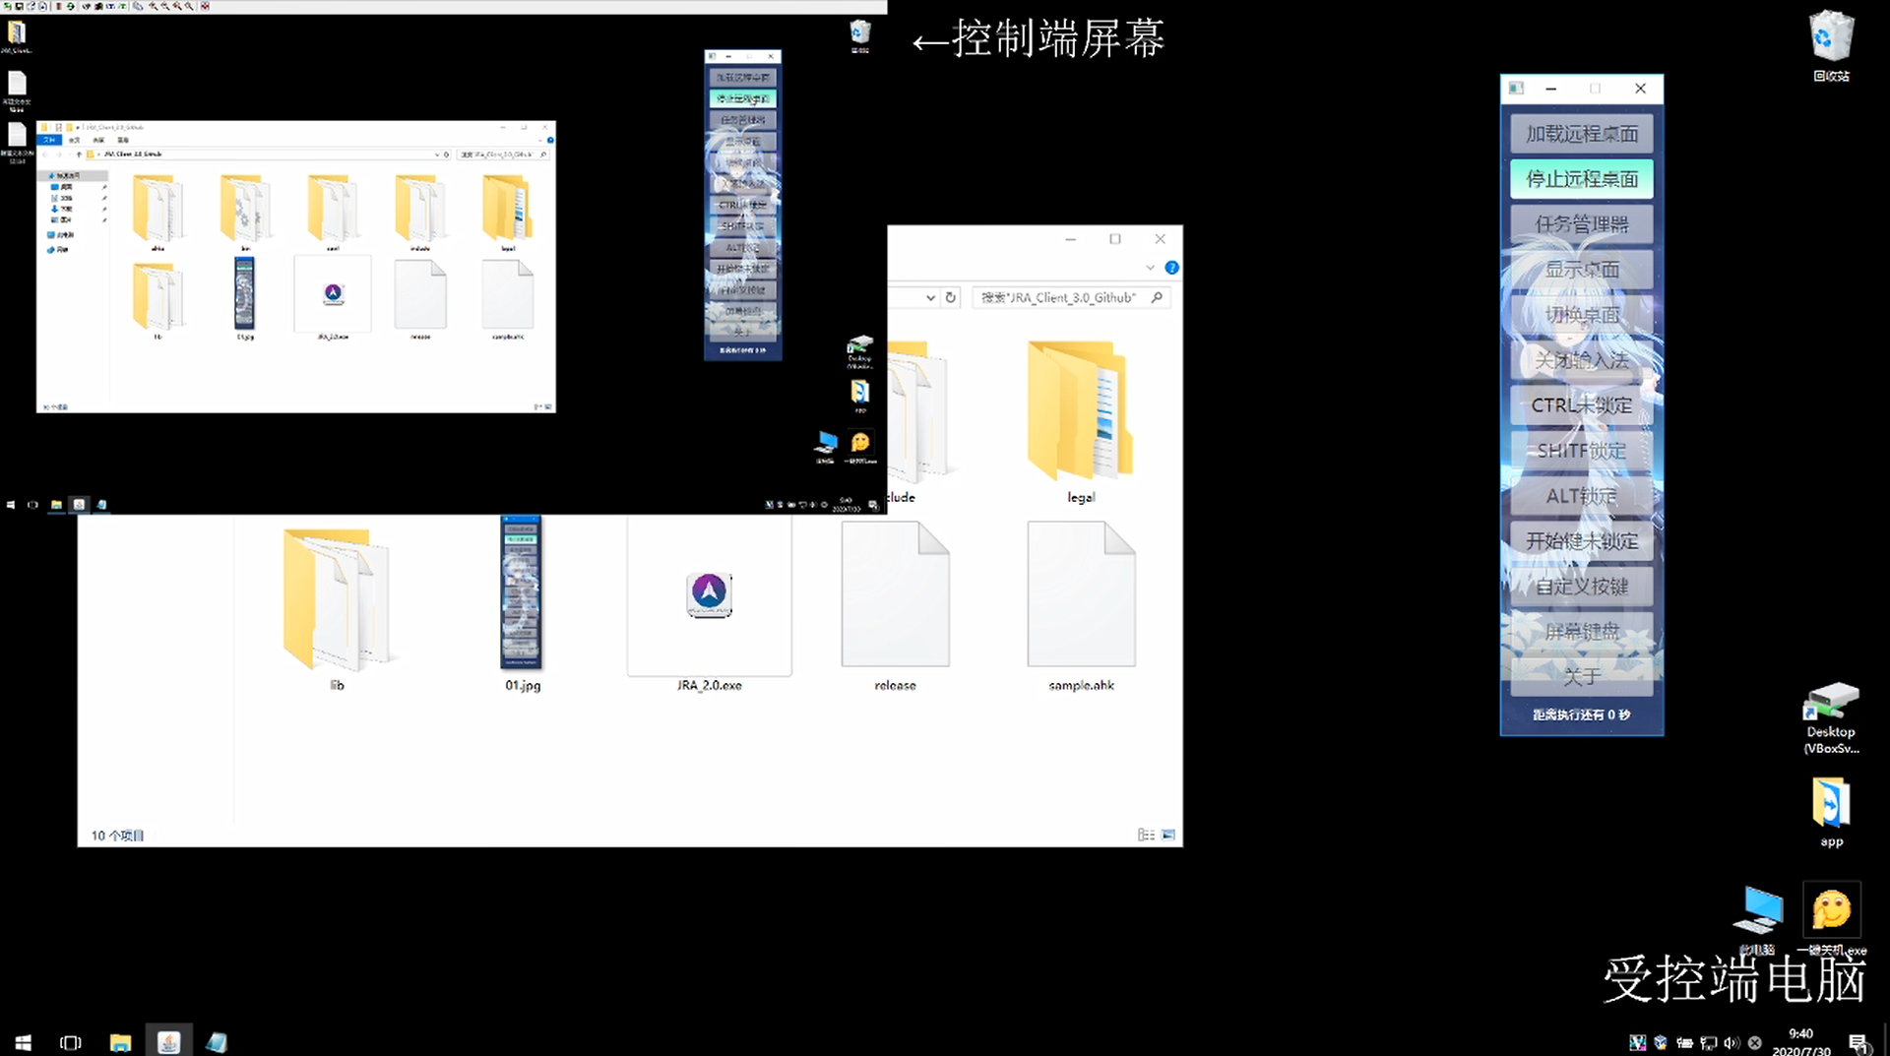Image resolution: width=1890 pixels, height=1056 pixels.
Task: Click highlighted 停止远程桌面 in the small preview panel
Action: point(743,98)
